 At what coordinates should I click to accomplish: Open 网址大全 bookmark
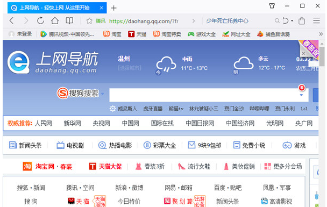pos(236,34)
